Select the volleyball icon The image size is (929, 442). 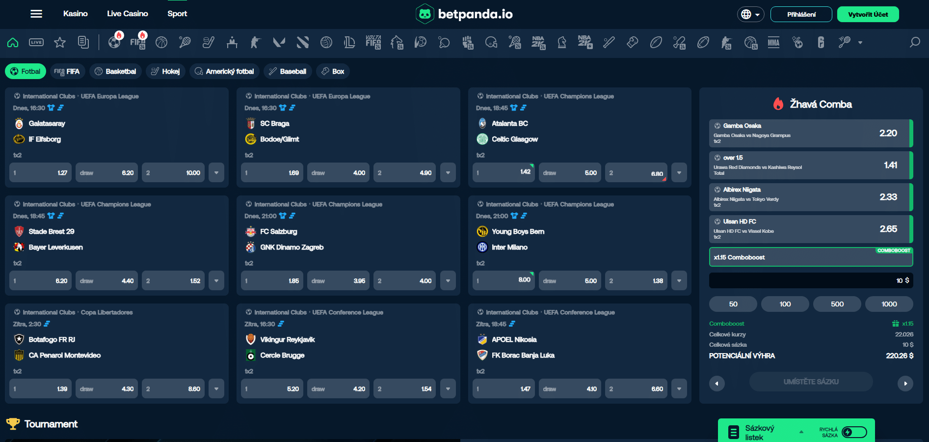[326, 43]
